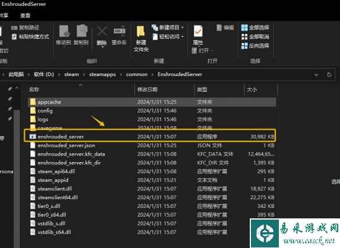340x248 pixels.
Task: Expand address bar history dropdown
Action: [316, 75]
